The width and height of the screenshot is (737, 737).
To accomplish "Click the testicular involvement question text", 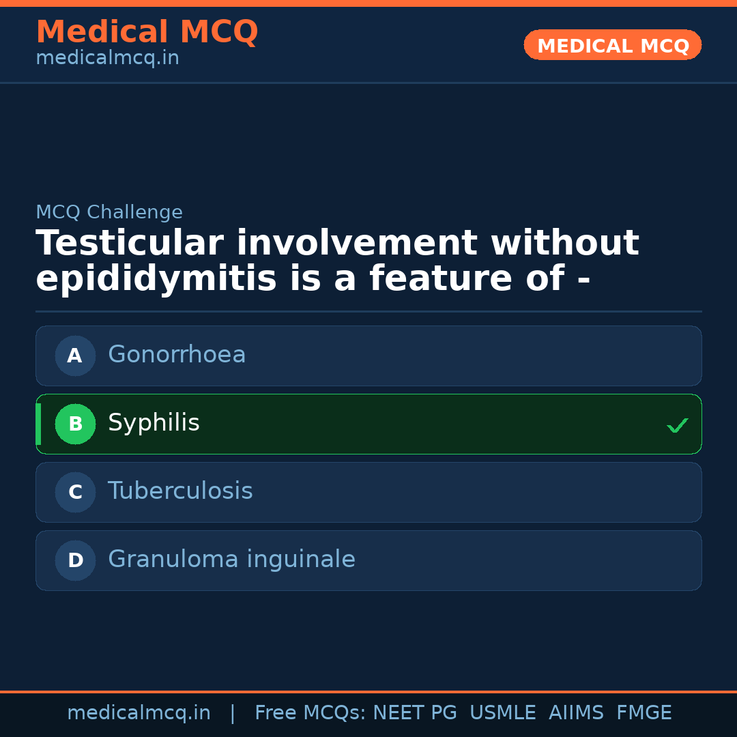I will coord(337,261).
